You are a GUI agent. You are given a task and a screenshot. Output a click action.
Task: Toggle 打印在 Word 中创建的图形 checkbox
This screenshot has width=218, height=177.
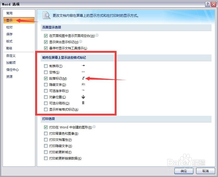(x=46, y=127)
